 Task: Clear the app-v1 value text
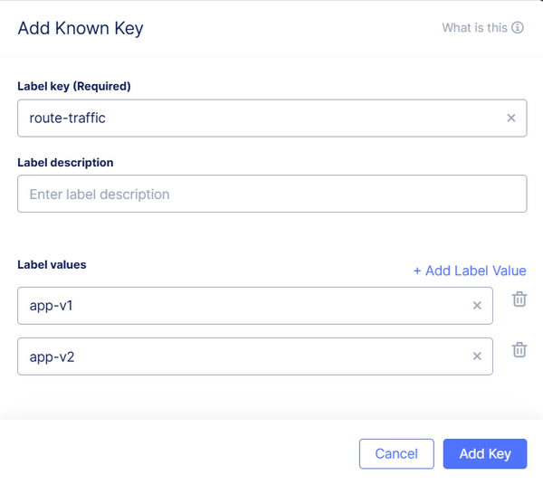tap(477, 306)
